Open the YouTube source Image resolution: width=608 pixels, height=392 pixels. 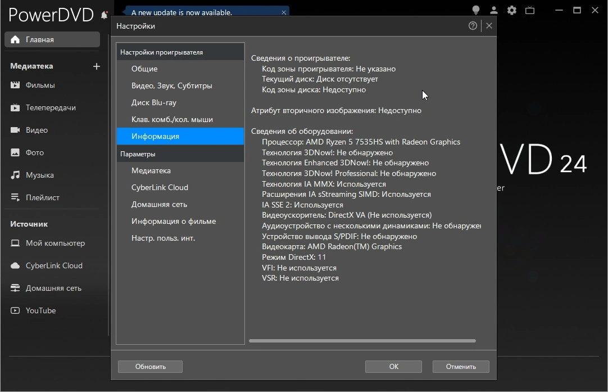click(40, 310)
